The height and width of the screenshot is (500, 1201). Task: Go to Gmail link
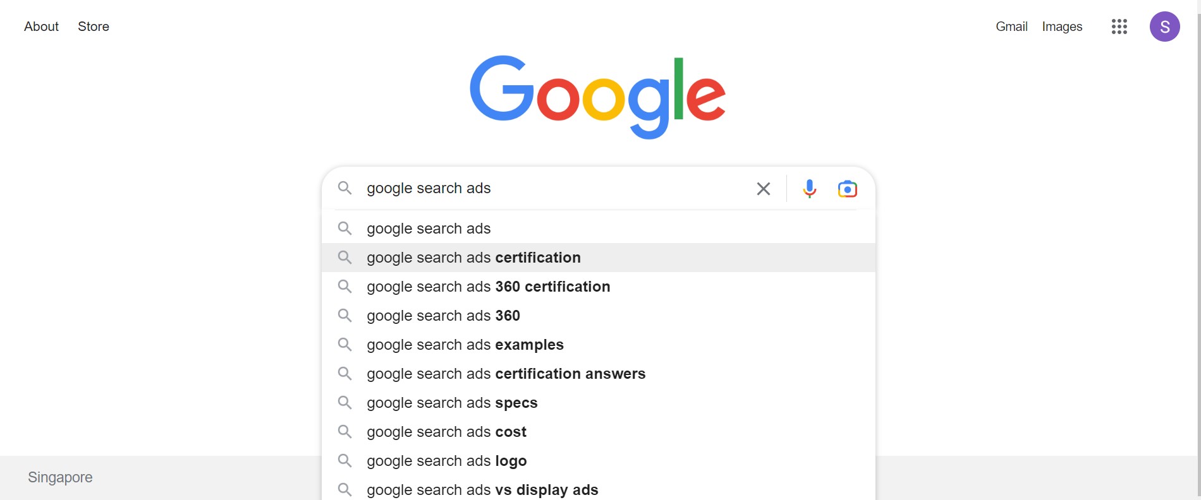pos(1011,27)
